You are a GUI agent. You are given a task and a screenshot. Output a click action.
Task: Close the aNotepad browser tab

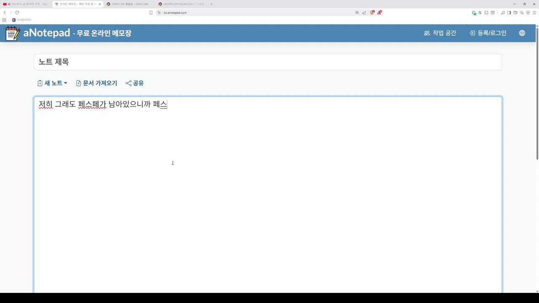(100, 4)
